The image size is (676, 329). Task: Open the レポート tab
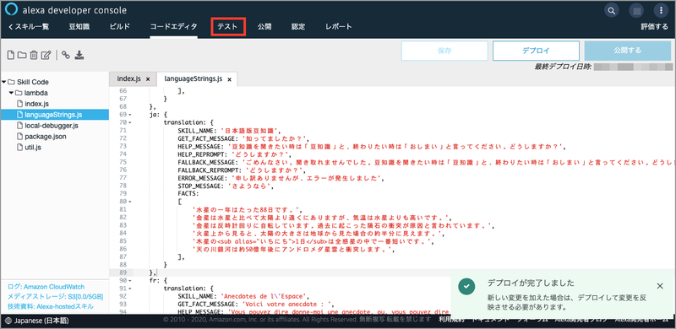339,27
